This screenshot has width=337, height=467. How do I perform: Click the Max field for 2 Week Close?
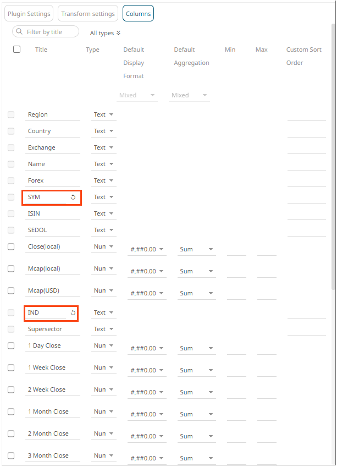(x=267, y=392)
